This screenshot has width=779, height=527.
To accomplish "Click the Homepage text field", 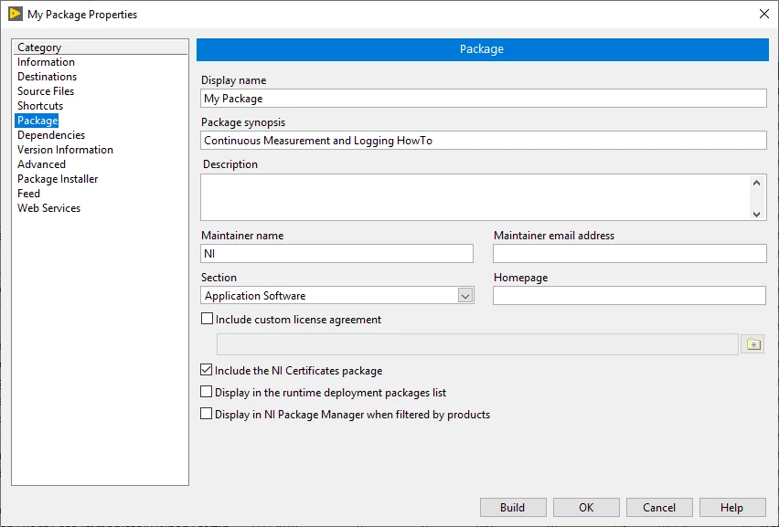I will (x=629, y=296).
